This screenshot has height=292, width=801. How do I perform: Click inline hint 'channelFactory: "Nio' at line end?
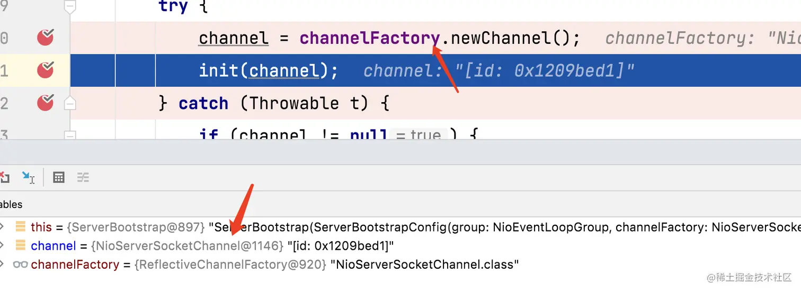[702, 38]
